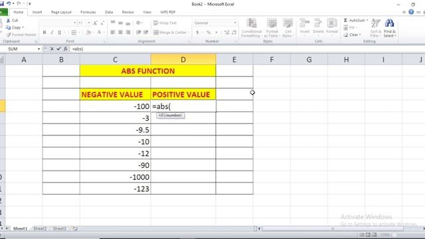Click the Font Color letter A icon
Image resolution: width=425 pixels, height=239 pixels.
99,33
